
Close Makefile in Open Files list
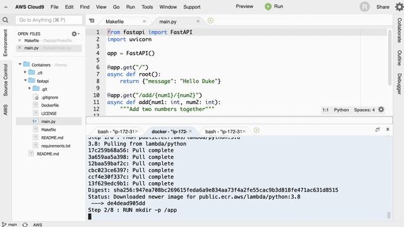tap(20, 40)
